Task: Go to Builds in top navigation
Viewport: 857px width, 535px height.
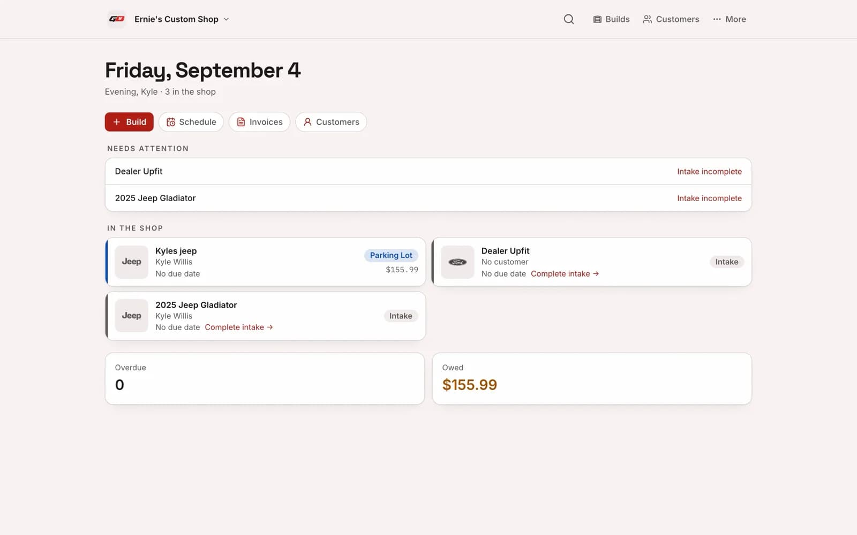Action: click(611, 19)
